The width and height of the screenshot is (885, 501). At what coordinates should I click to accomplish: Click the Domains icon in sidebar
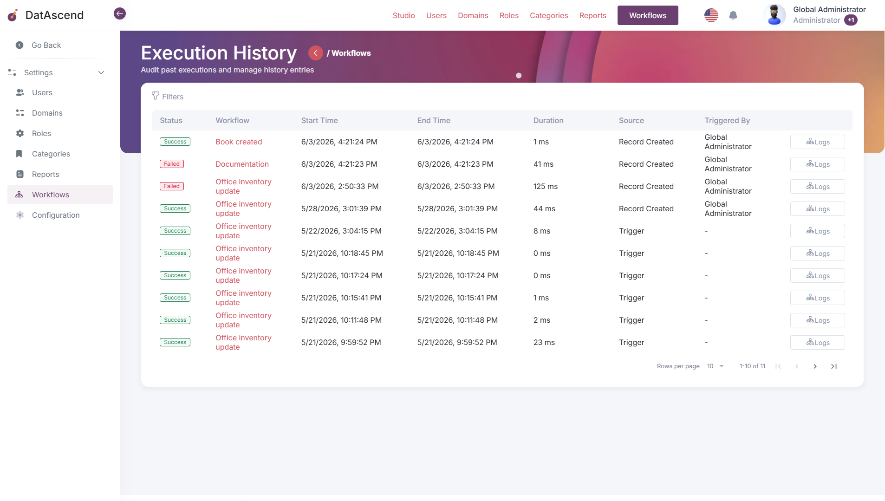(x=20, y=113)
